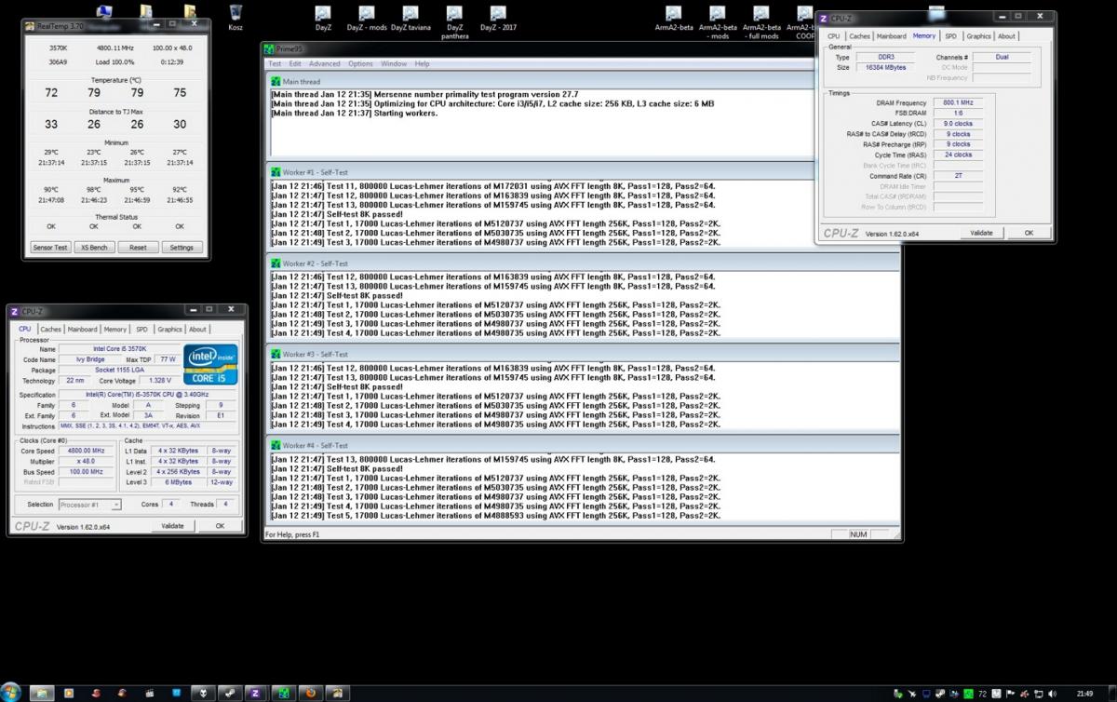The height and width of the screenshot is (702, 1117).
Task: Click the Intel Core i5 logo in CPU-Z
Action: [210, 364]
